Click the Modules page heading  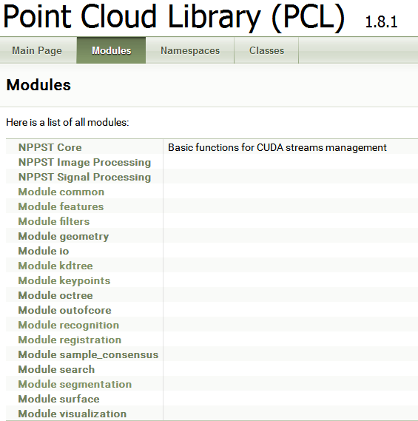click(x=38, y=85)
